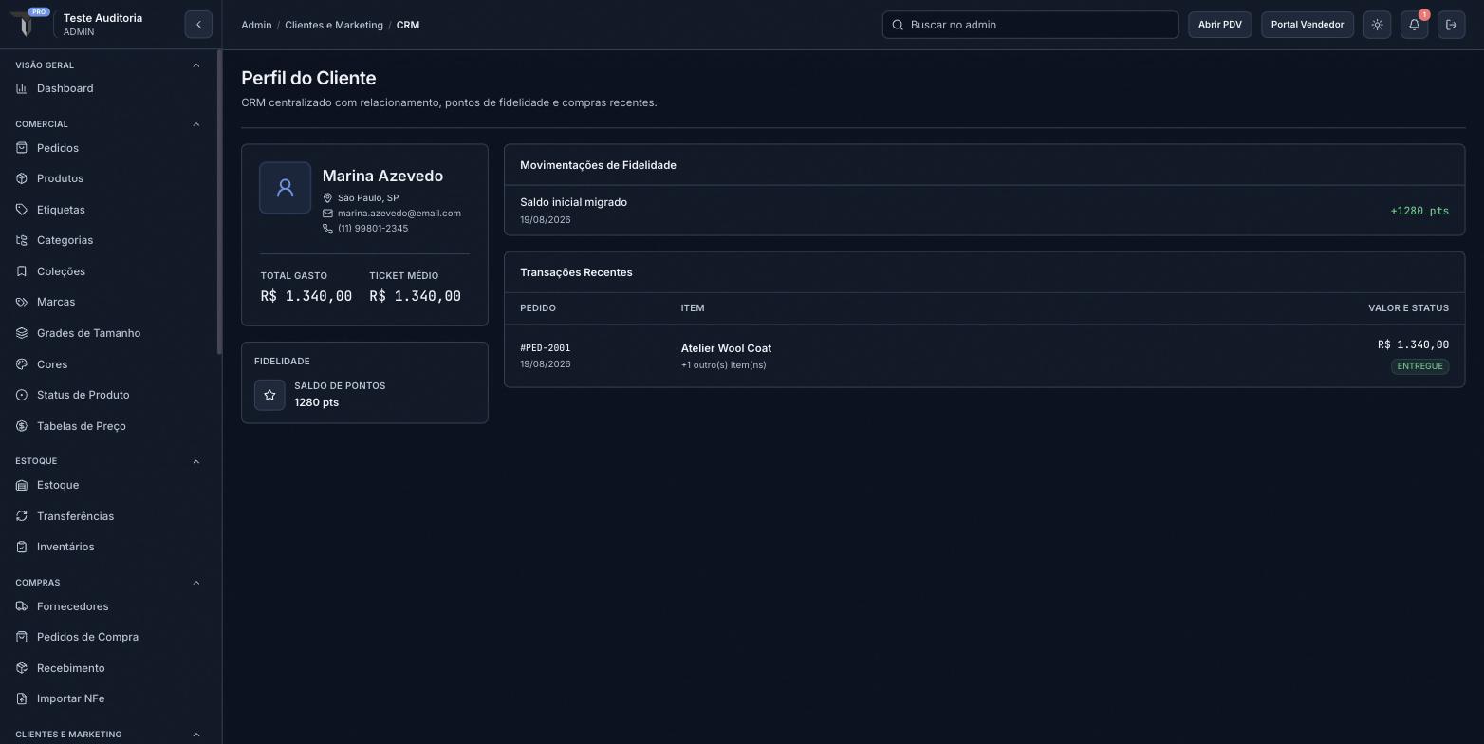1484x744 pixels.
Task: Click the marina.azevedo@email.com address
Action: point(399,214)
